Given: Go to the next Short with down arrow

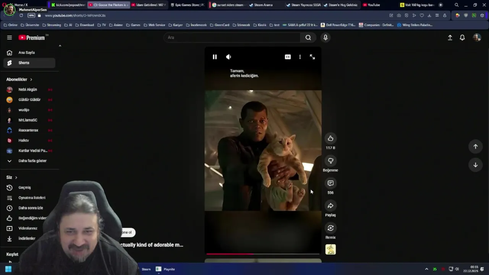Looking at the screenshot, I should click(476, 165).
